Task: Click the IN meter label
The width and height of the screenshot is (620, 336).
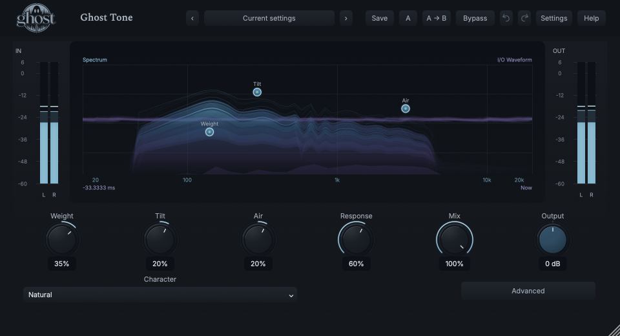Action: pos(18,50)
